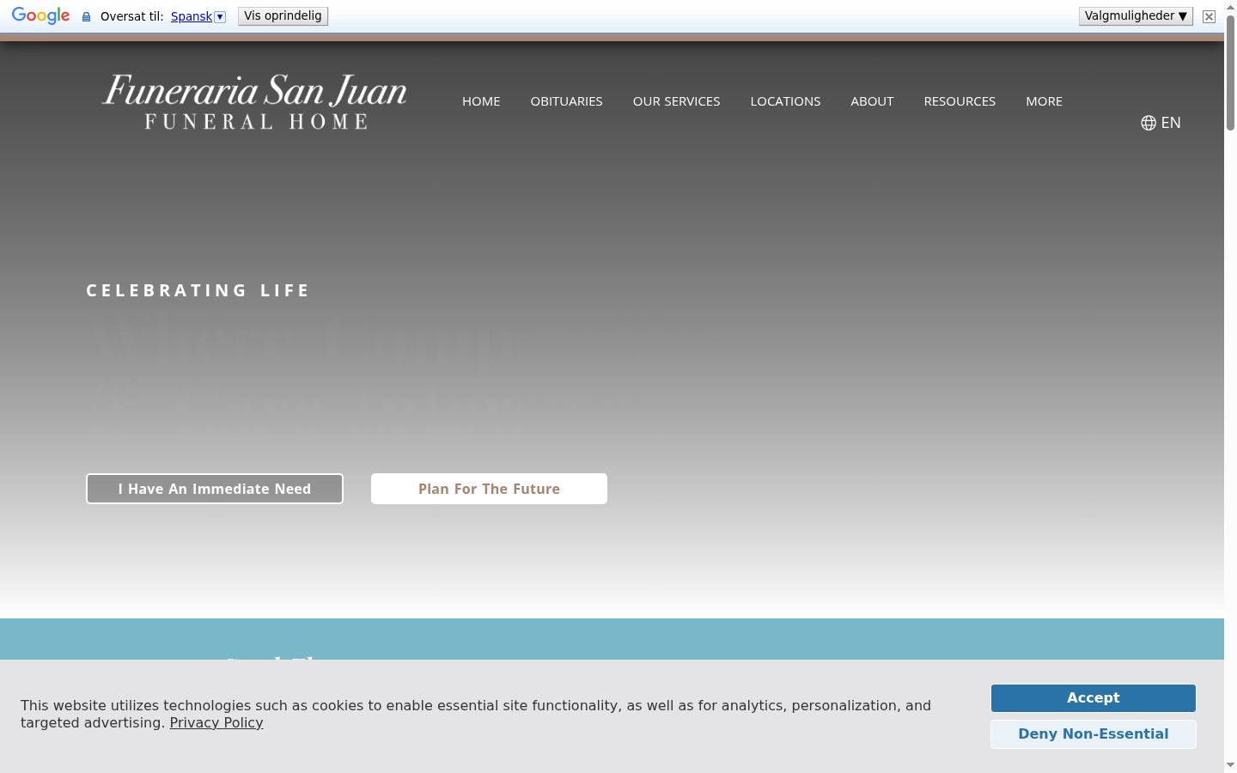Click the blue lock icon beside Oversat til

(x=86, y=16)
